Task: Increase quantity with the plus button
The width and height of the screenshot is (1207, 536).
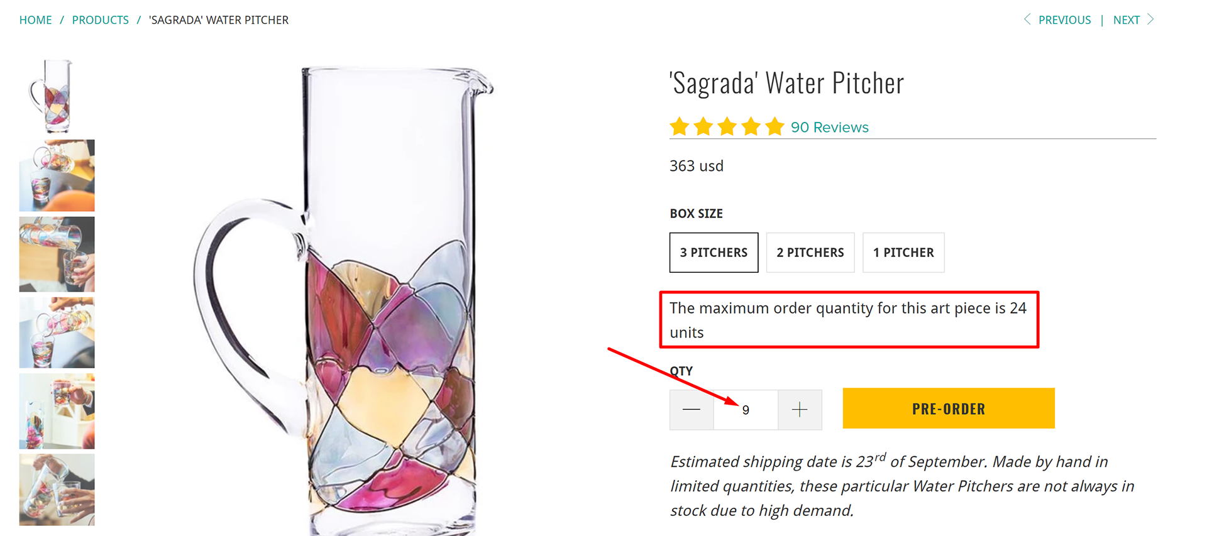Action: (800, 410)
